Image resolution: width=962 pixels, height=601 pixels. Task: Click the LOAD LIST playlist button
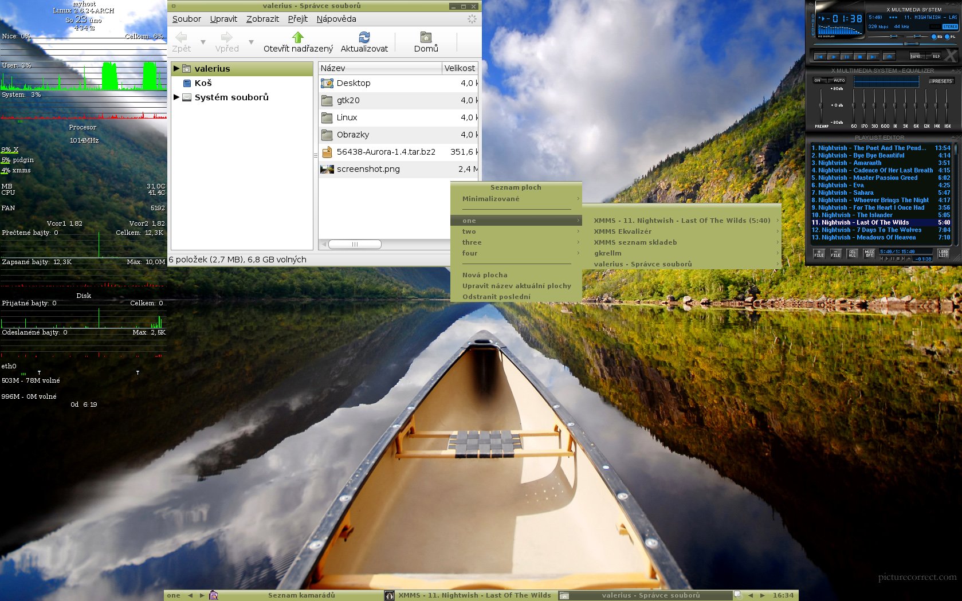pos(943,253)
